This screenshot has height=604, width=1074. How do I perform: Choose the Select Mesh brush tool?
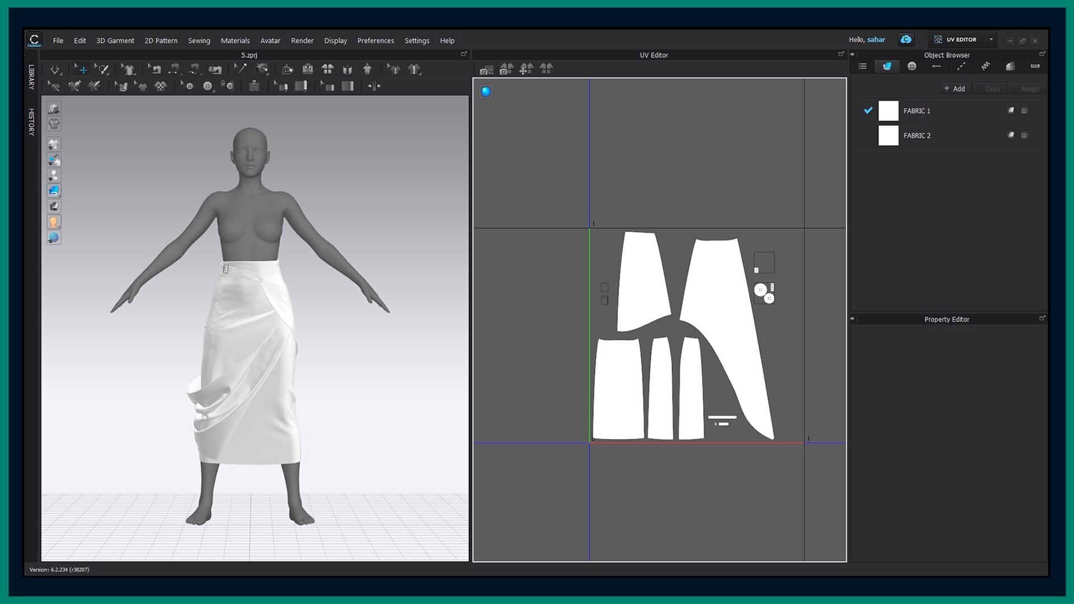tap(102, 69)
